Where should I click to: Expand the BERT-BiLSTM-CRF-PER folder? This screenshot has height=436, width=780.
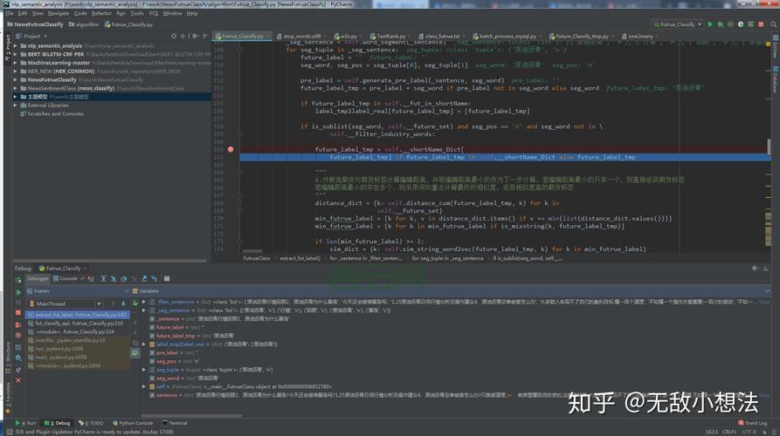coord(16,54)
